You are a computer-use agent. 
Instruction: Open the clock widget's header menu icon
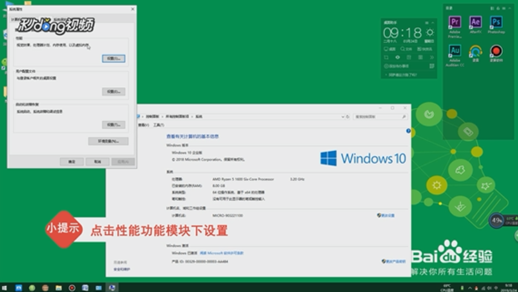[427, 23]
